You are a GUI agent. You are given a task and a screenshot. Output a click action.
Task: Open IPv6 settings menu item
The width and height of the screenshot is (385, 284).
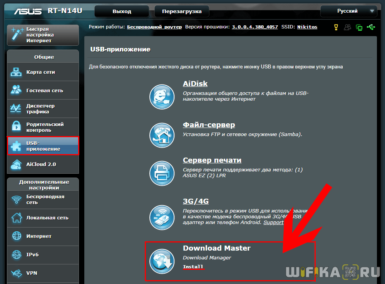(x=43, y=254)
